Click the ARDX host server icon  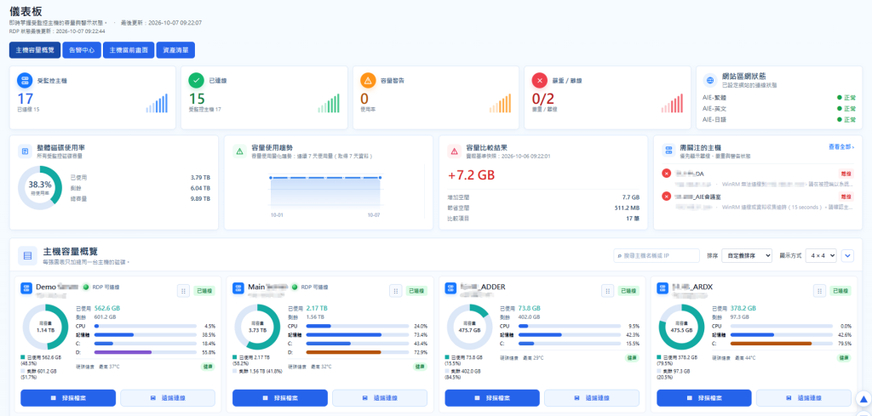point(663,288)
